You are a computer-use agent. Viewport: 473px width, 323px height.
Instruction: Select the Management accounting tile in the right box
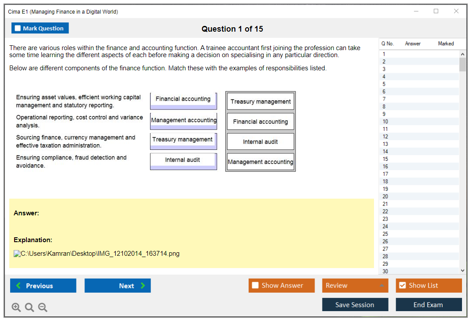pyautogui.click(x=260, y=162)
